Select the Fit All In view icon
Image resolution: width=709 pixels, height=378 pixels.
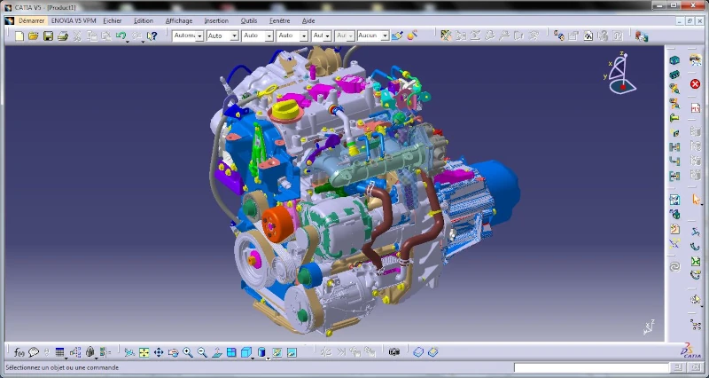144,352
